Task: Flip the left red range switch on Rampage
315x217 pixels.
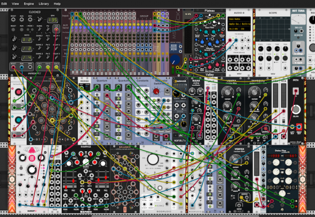Action: point(81,155)
